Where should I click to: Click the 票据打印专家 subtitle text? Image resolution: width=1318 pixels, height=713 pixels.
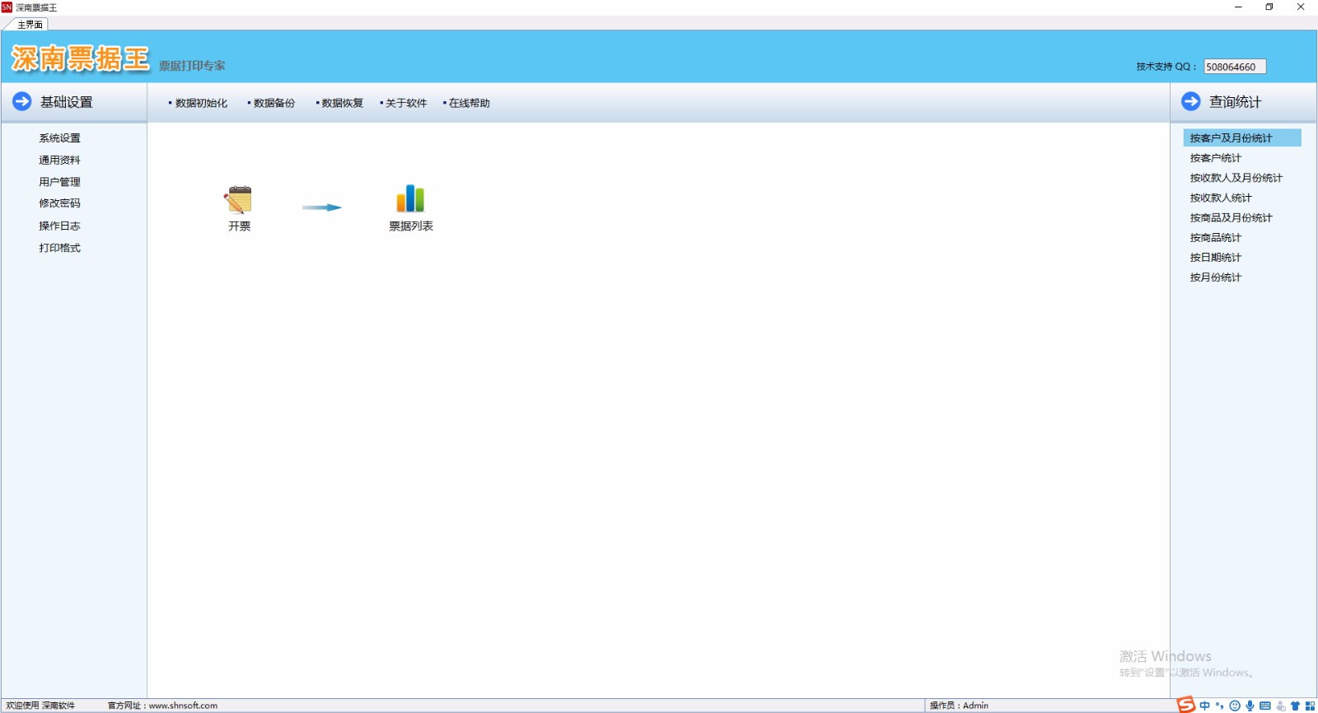tap(192, 66)
